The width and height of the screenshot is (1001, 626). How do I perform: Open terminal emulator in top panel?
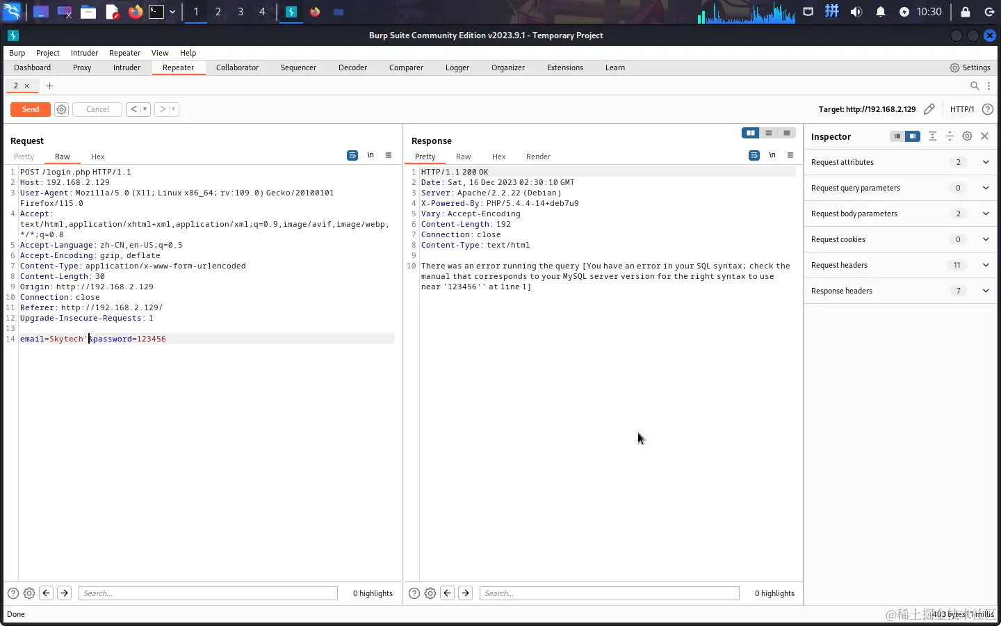156,12
